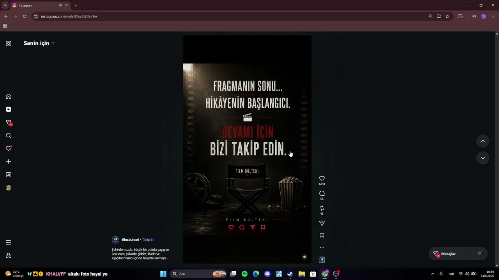Open Notifications heart in the sidebar

(x=9, y=149)
